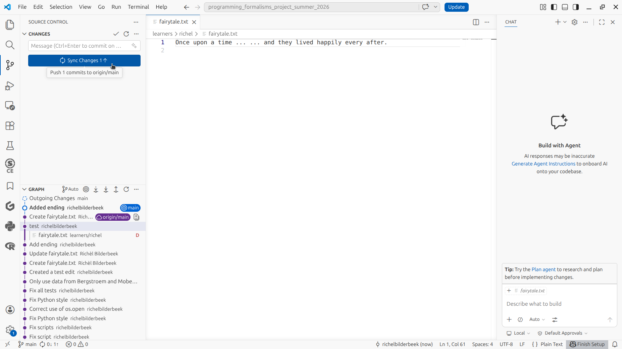This screenshot has height=349, width=622.
Task: Select the CHAT panel tab
Action: click(x=511, y=22)
